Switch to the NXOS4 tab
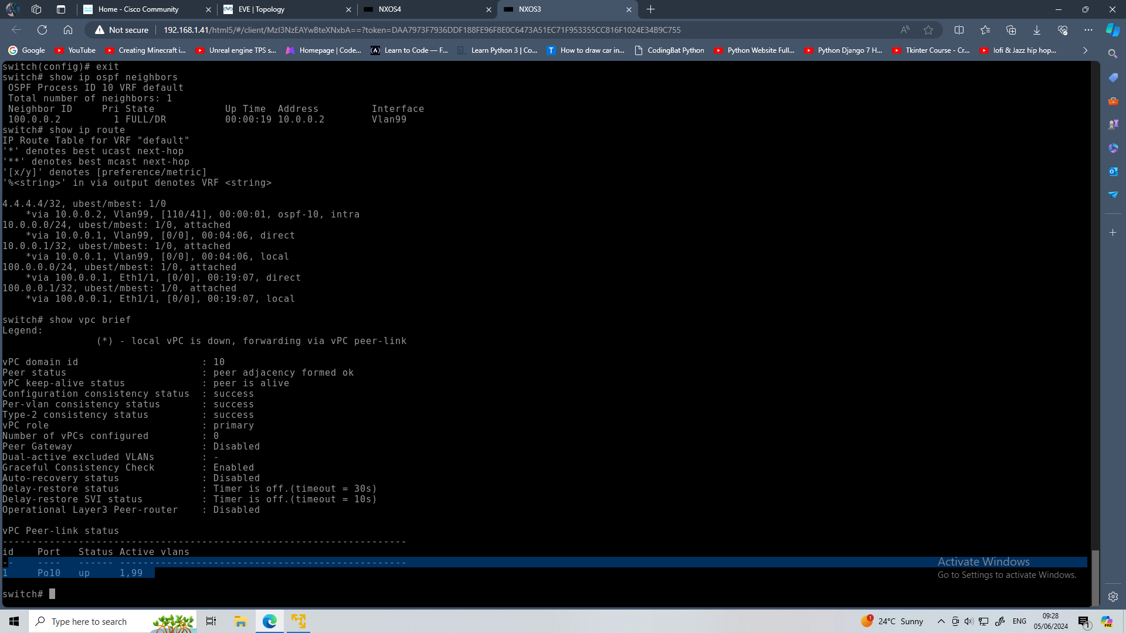The width and height of the screenshot is (1126, 633). tap(390, 9)
